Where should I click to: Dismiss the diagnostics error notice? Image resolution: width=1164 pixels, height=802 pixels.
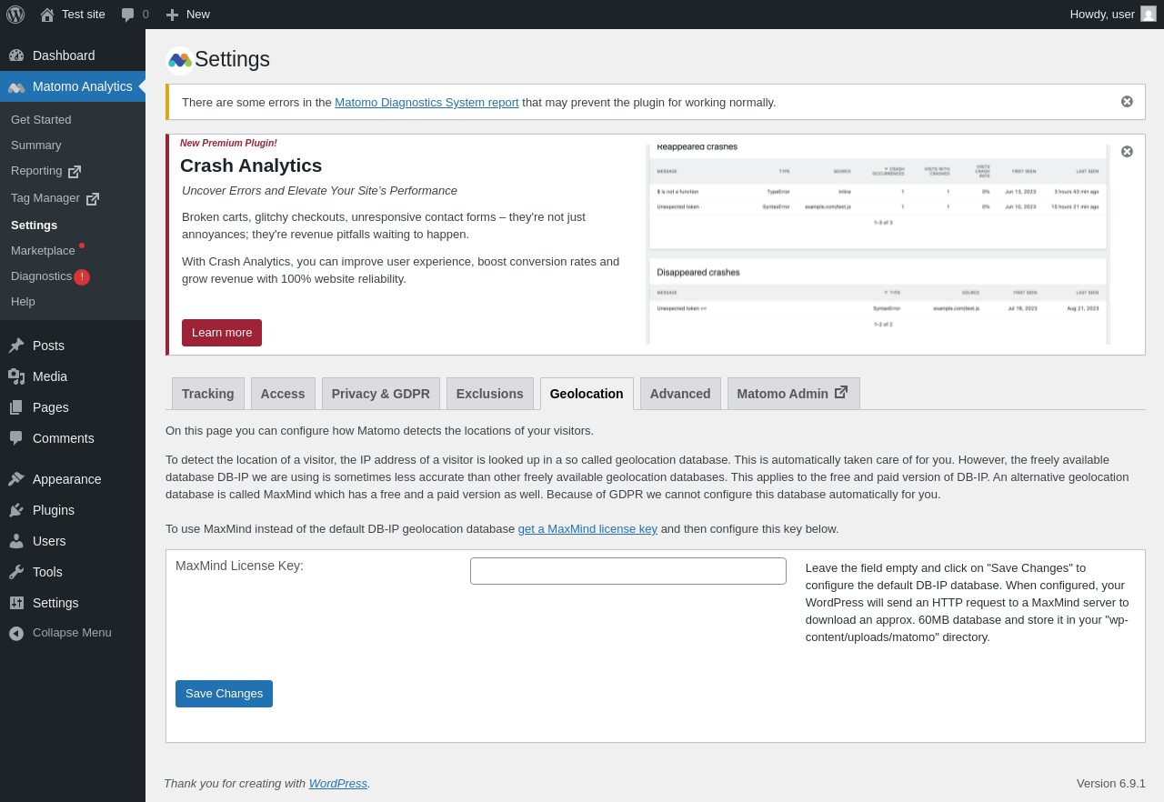tap(1127, 102)
